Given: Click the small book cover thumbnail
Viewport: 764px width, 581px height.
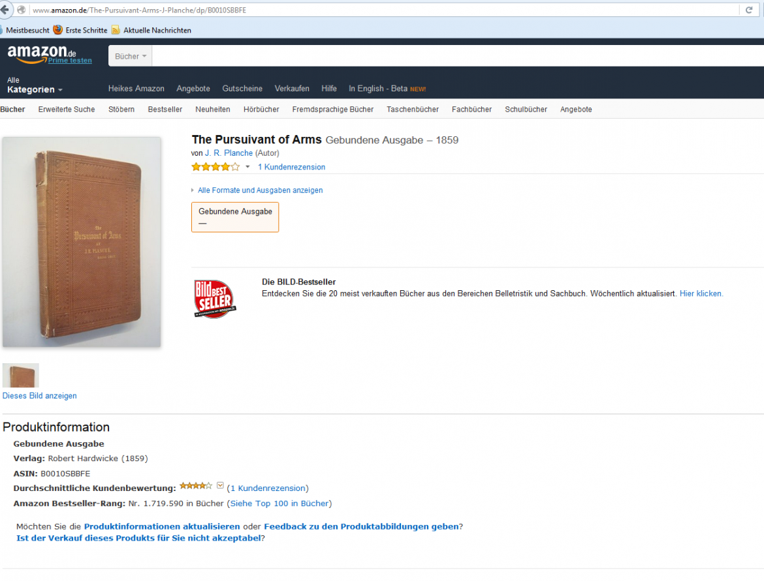Looking at the screenshot, I should pos(20,375).
